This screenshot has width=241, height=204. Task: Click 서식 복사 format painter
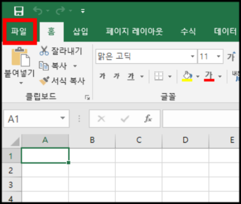pyautogui.click(x=62, y=81)
